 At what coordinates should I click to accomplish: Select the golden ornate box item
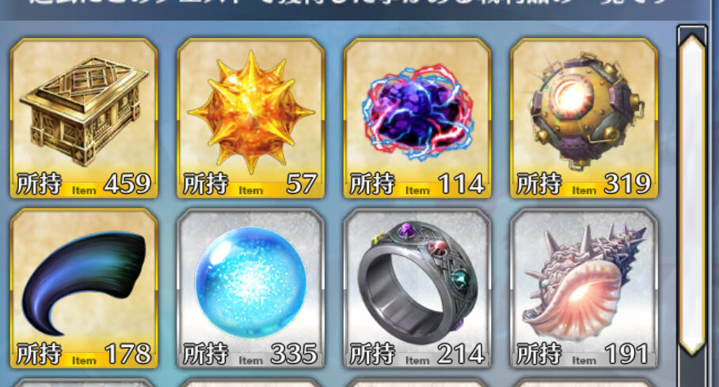tap(84, 118)
